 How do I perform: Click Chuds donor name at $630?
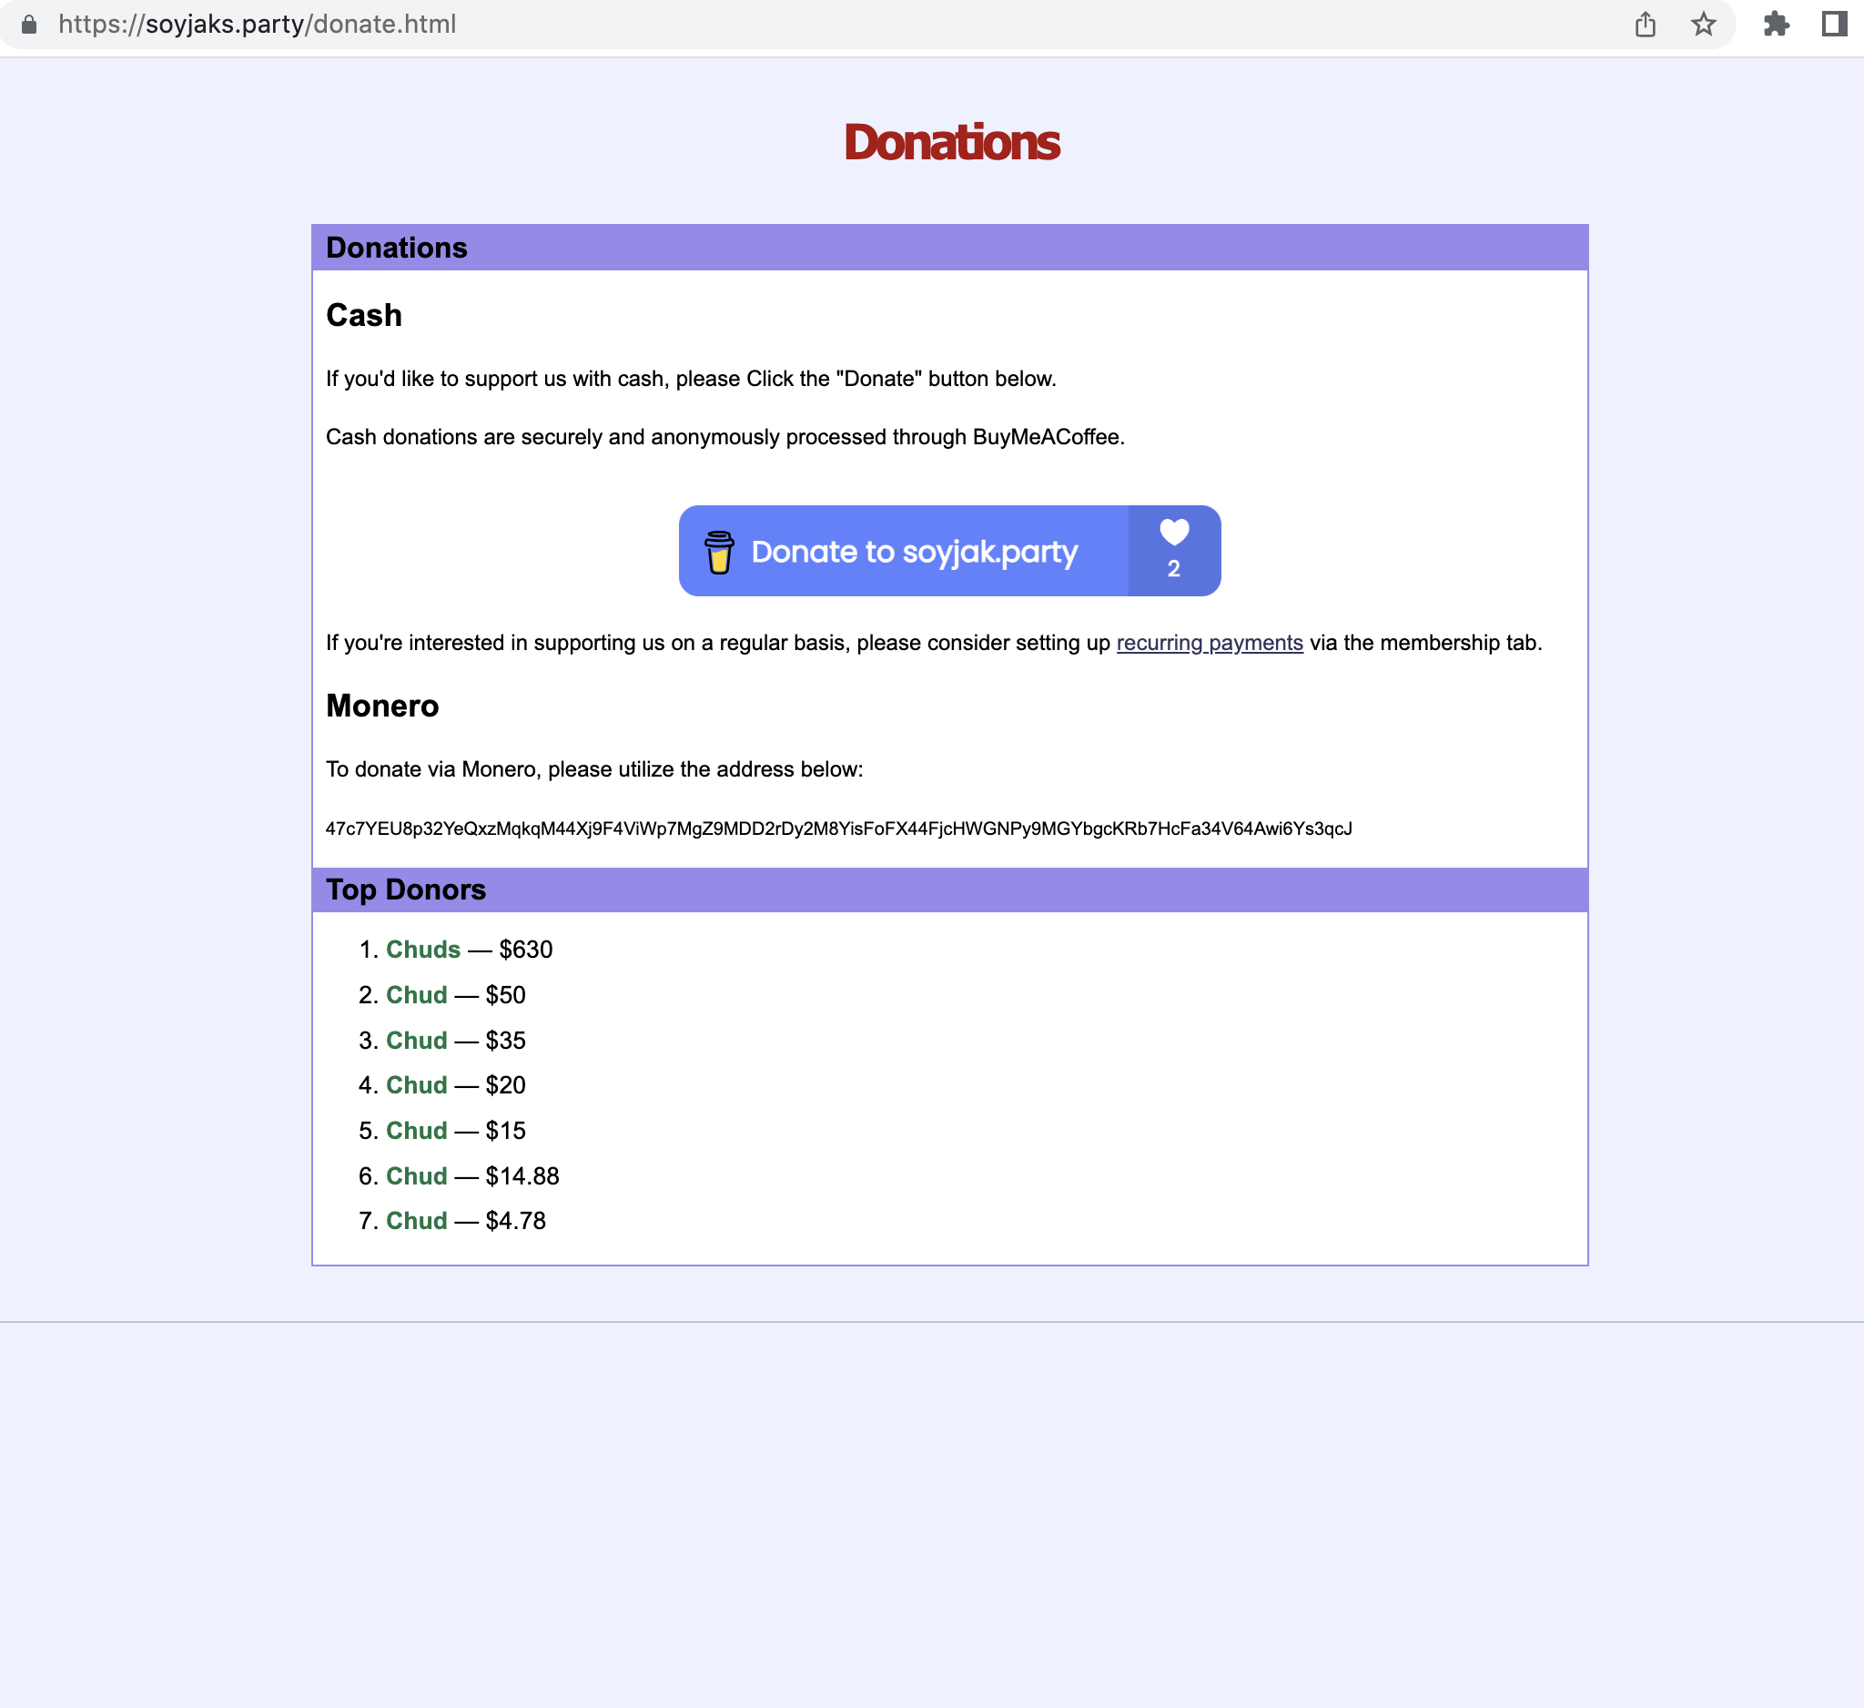(x=422, y=950)
